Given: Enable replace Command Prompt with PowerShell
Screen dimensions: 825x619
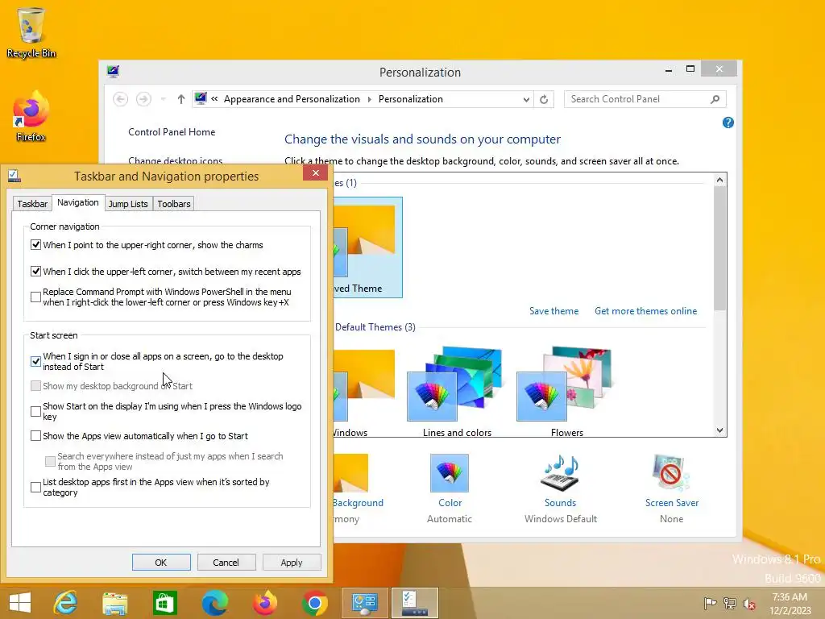Looking at the screenshot, I should [x=35, y=297].
